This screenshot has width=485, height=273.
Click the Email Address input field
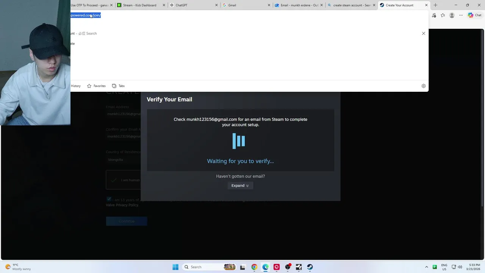coord(123,114)
